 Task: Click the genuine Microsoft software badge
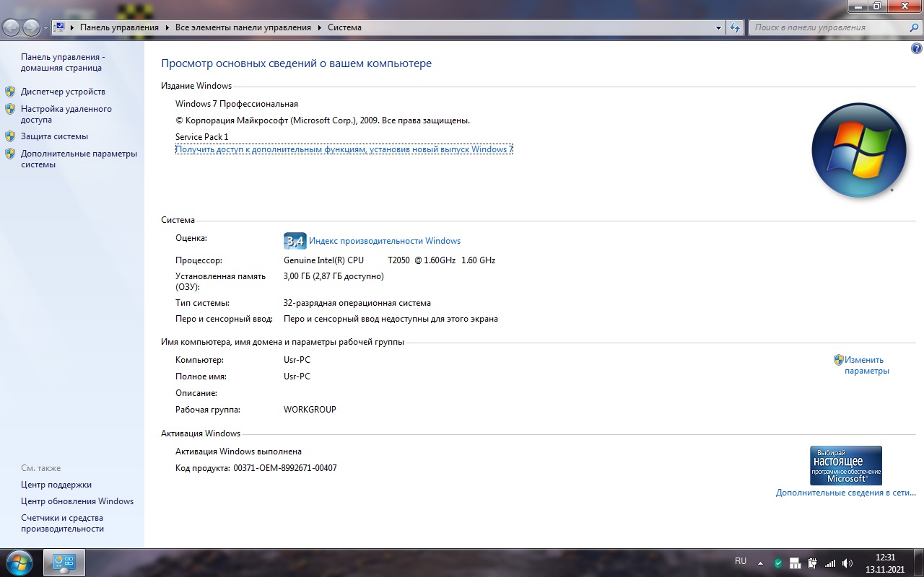tap(846, 465)
